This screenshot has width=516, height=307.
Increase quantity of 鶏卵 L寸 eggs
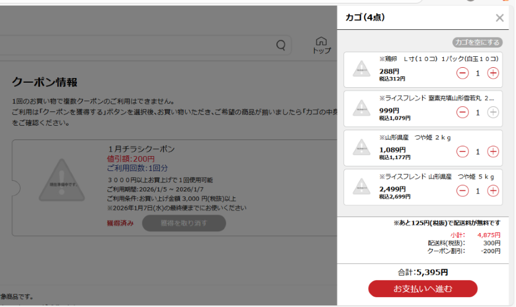tap(492, 73)
